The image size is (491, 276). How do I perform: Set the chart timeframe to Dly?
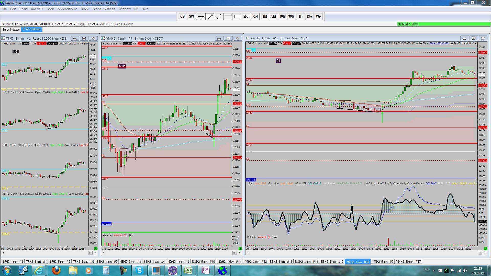[309, 17]
